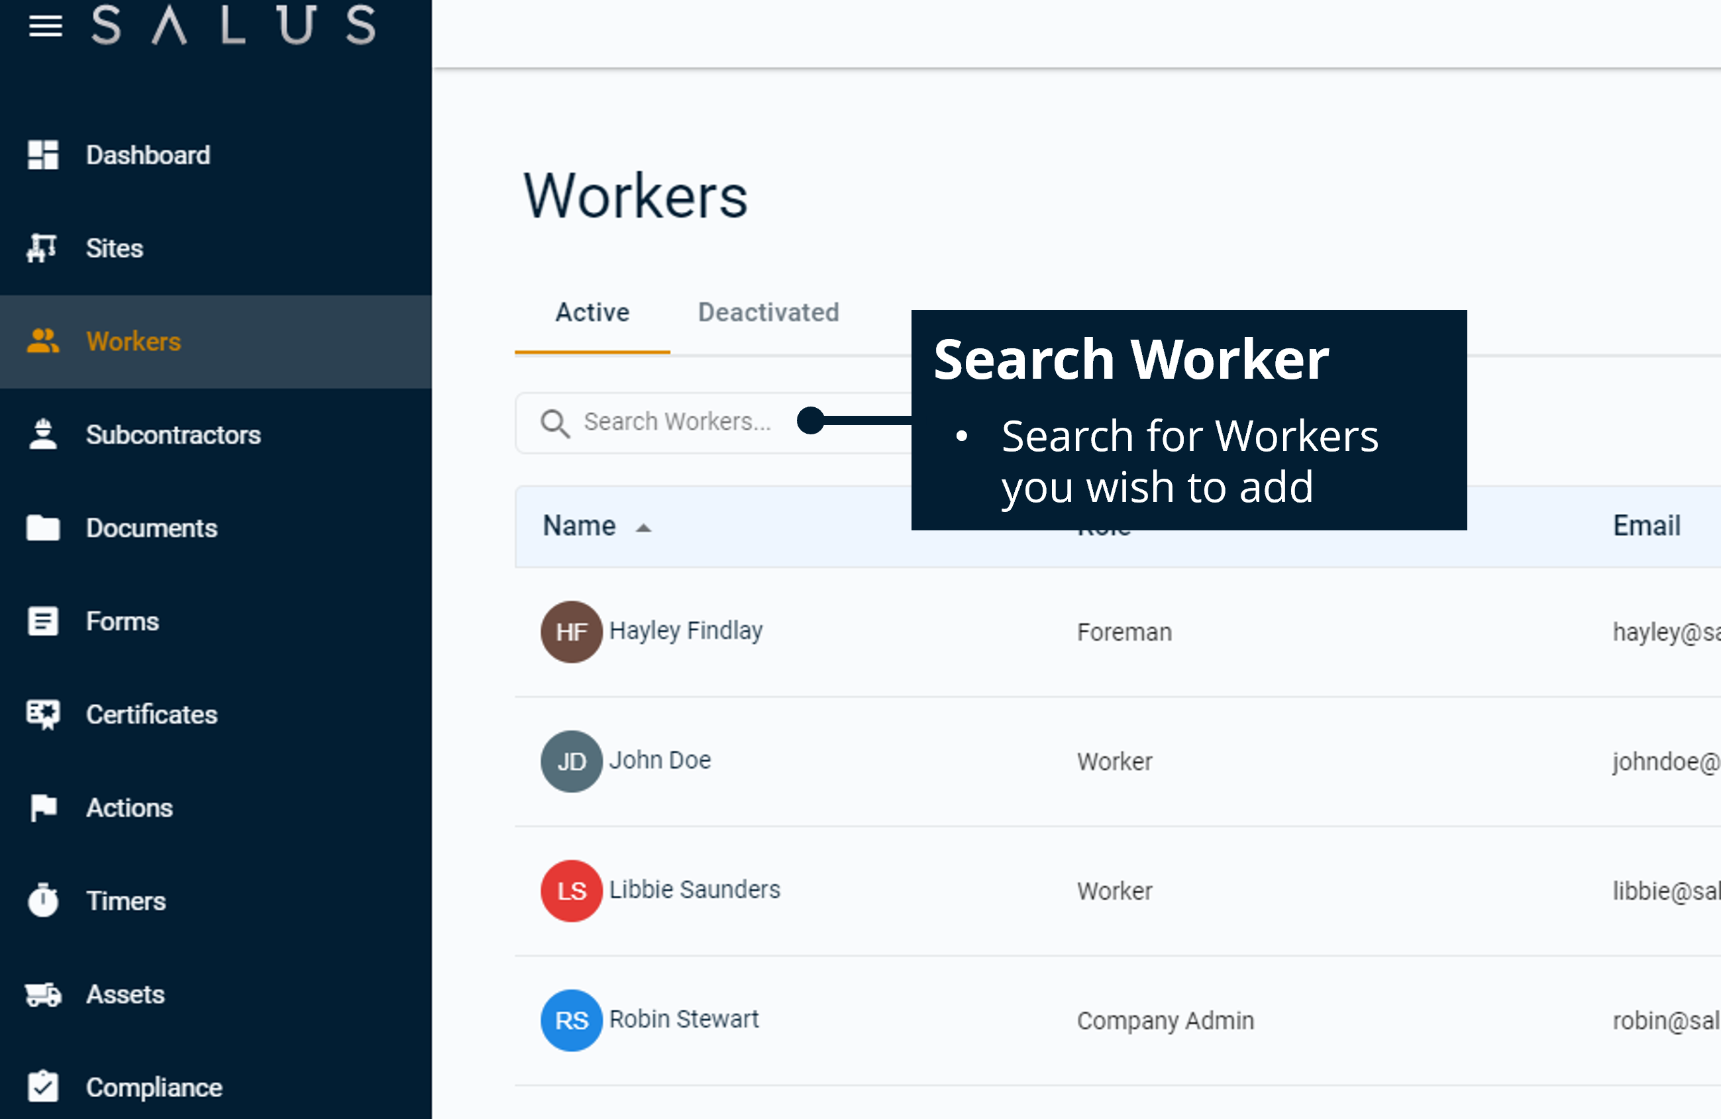This screenshot has height=1119, width=1721.
Task: Click John Doe's avatar circle
Action: [570, 761]
